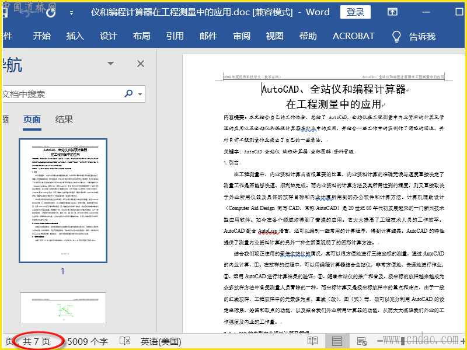The height and width of the screenshot is (350, 467).
Task: Click the magnifier search icon
Action: point(128,94)
